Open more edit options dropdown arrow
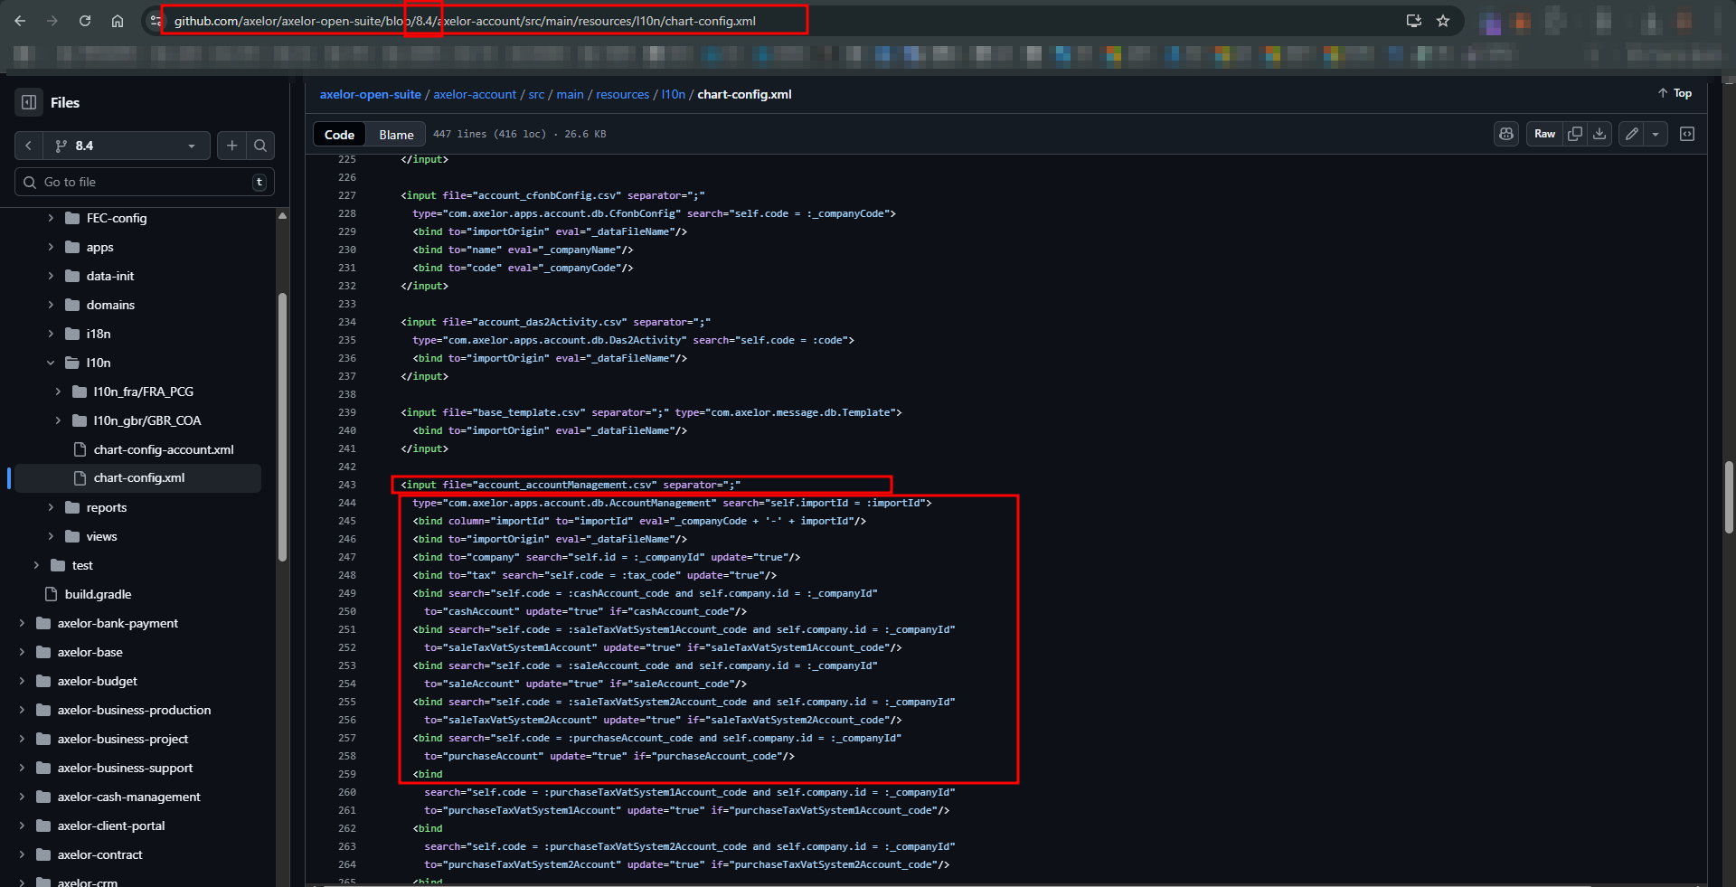 (1656, 134)
